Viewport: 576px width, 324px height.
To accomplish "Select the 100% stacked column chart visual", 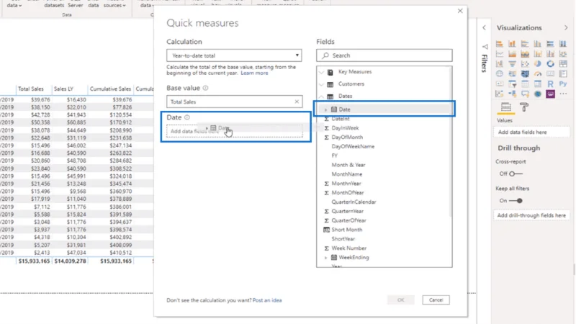I will [563, 44].
